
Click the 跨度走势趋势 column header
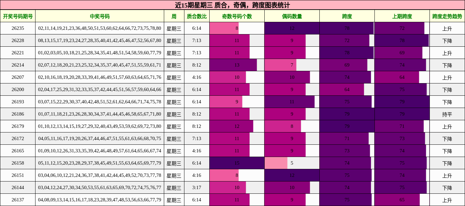[x=447, y=16]
